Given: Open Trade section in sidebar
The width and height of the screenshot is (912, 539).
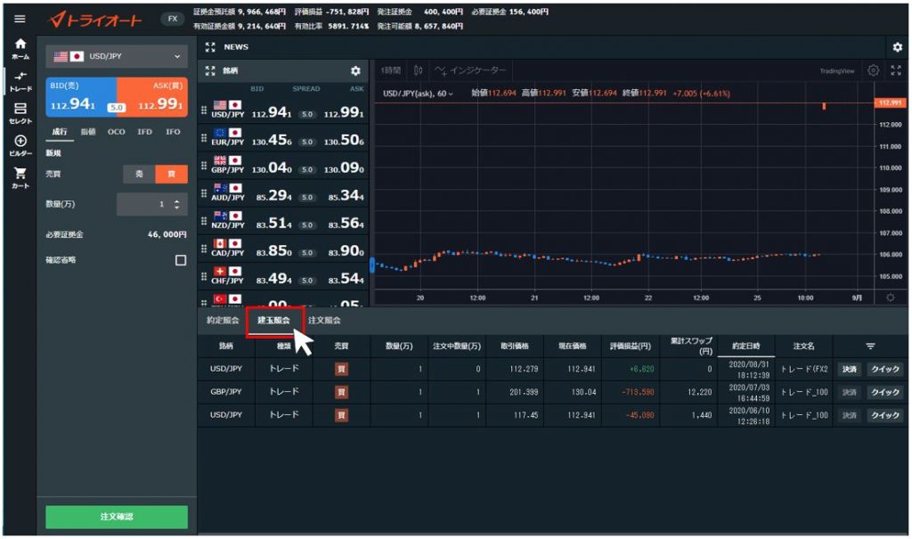Looking at the screenshot, I should click(20, 81).
